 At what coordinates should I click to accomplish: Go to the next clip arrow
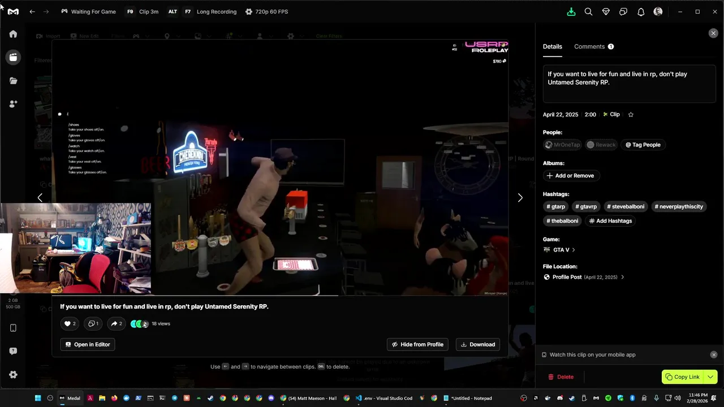[520, 197]
